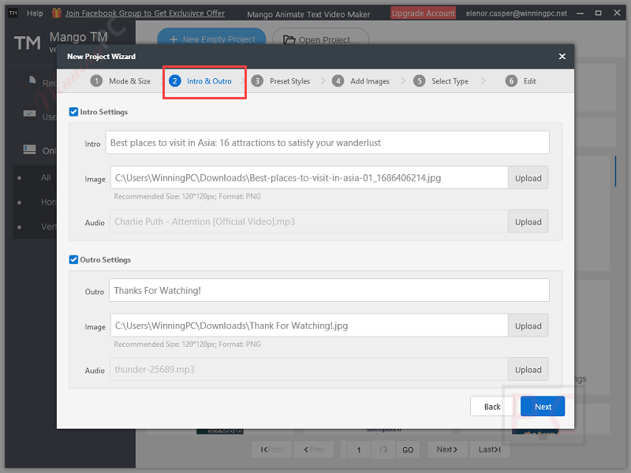Open the Join Facebook Group offer link
Screen dimensions: 631x473
(145, 13)
